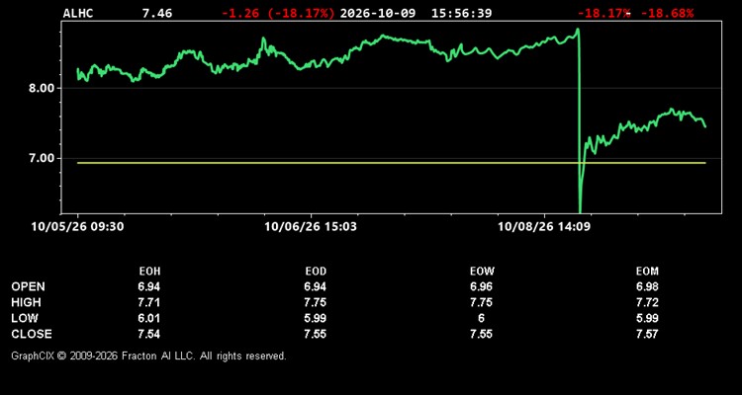The width and height of the screenshot is (742, 395).
Task: Click the 10/05/26 09:30 axis label
Action: point(77,227)
